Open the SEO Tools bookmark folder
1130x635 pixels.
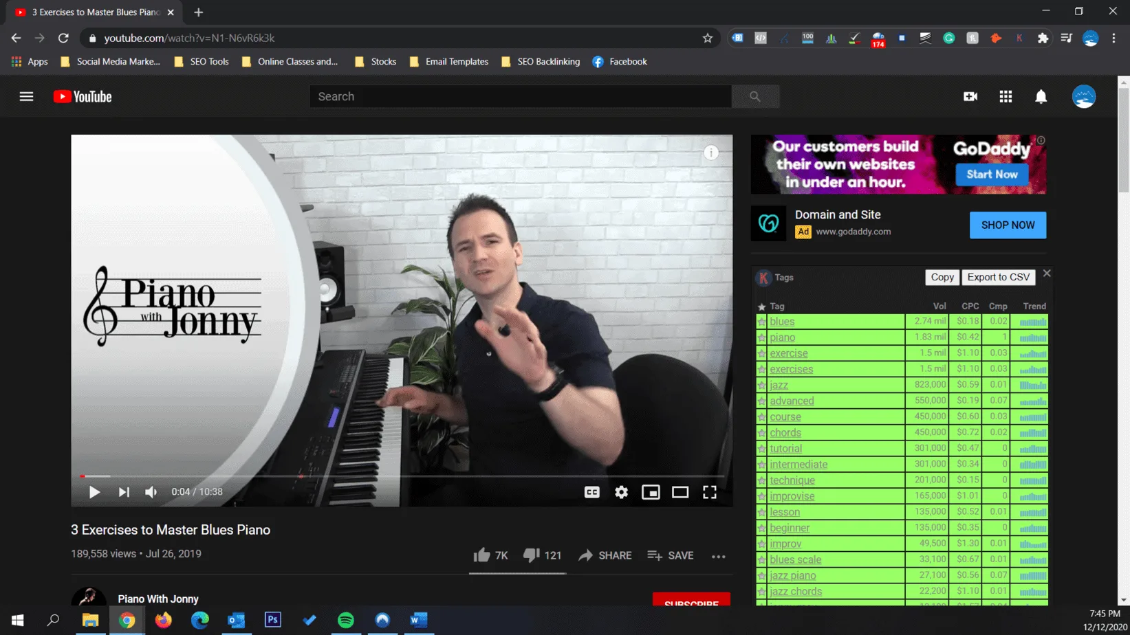pyautogui.click(x=202, y=62)
